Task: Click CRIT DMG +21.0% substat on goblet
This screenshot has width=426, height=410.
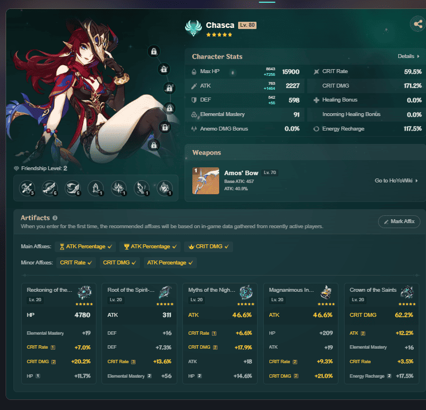Action: (301, 376)
